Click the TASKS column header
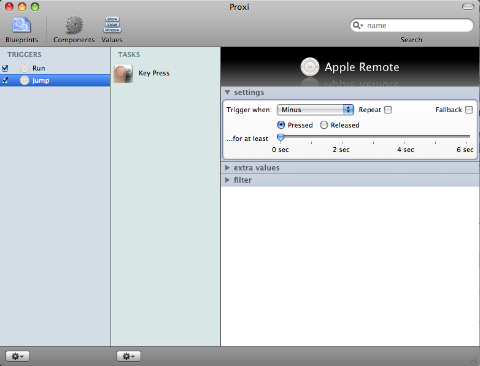This screenshot has width=480, height=366. [129, 55]
